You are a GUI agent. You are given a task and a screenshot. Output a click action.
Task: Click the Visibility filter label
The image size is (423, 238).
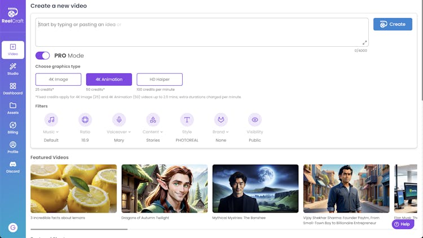pos(255,132)
